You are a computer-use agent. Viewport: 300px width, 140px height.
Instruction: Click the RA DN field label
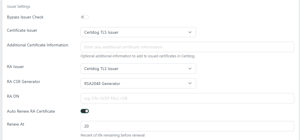pyautogui.click(x=13, y=96)
